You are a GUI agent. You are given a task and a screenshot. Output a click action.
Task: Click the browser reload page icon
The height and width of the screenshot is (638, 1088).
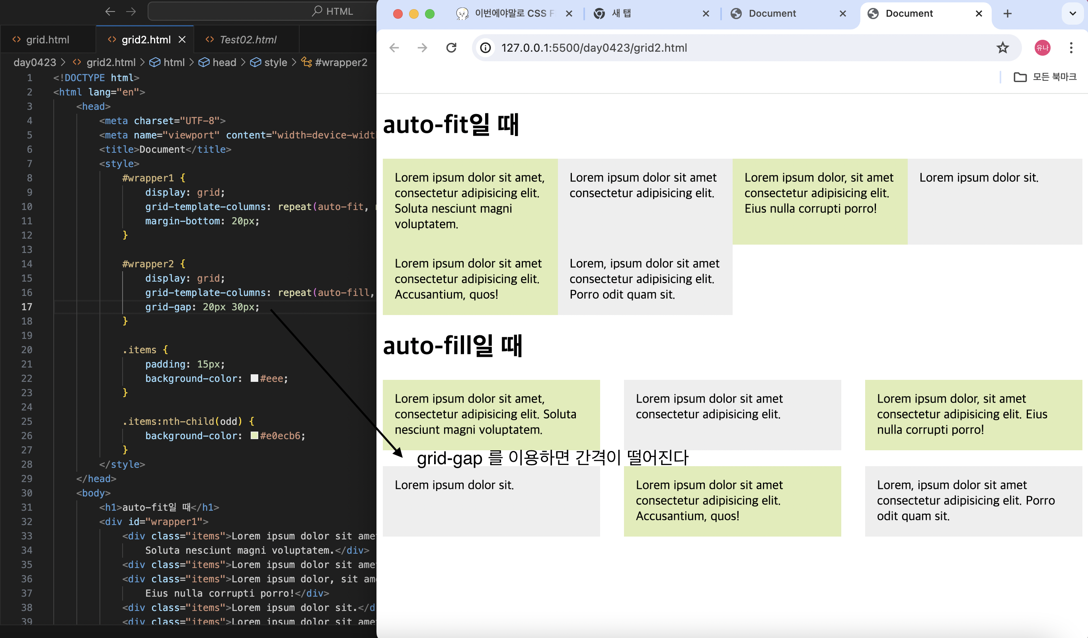point(451,47)
